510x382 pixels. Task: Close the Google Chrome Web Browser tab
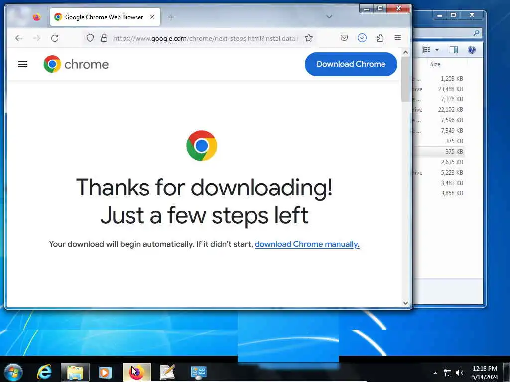[x=152, y=17]
